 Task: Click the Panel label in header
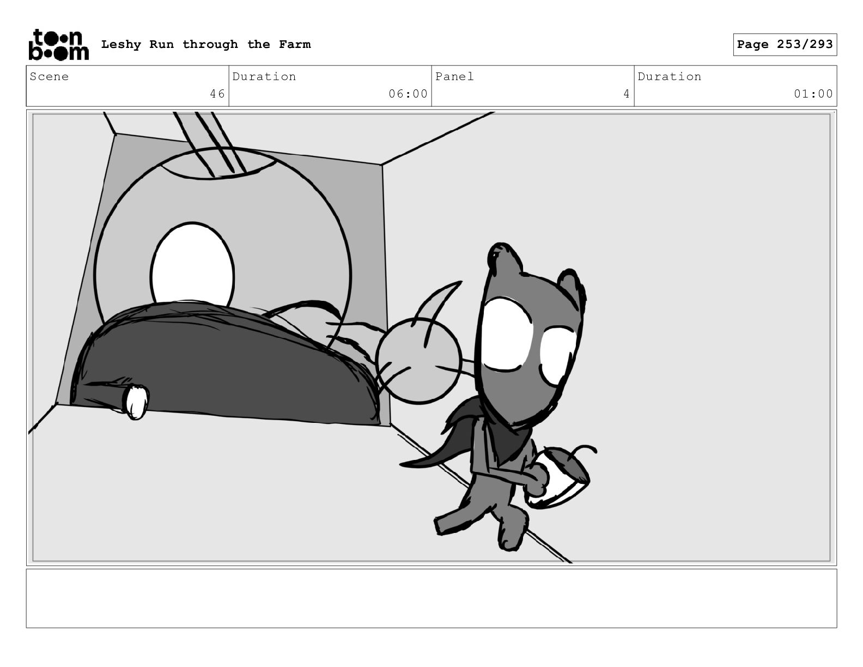454,77
